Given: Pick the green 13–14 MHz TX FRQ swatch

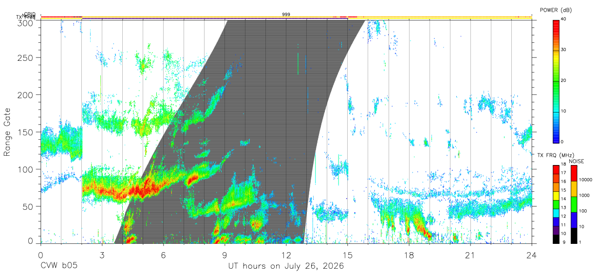Looking at the screenshot, I should (x=556, y=204).
